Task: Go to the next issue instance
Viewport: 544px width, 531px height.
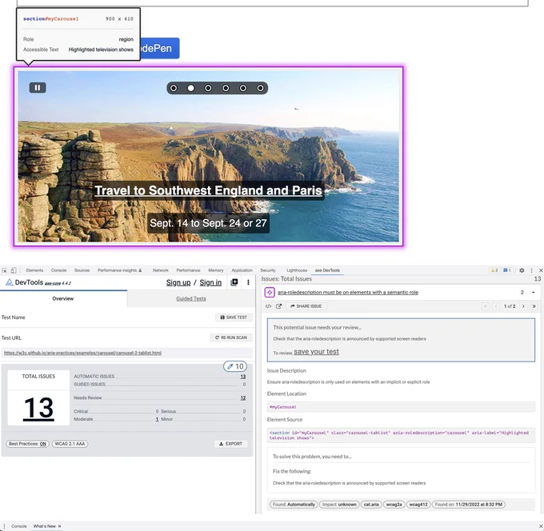Action: tap(523, 306)
